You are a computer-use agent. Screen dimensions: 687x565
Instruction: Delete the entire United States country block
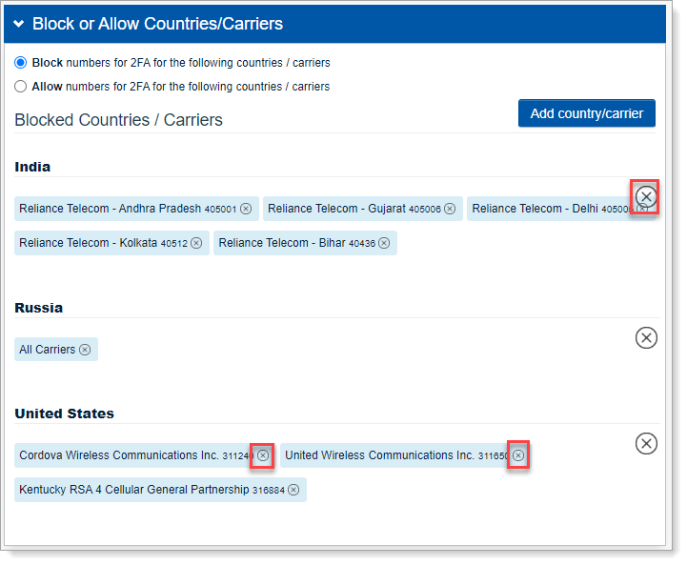pos(646,443)
